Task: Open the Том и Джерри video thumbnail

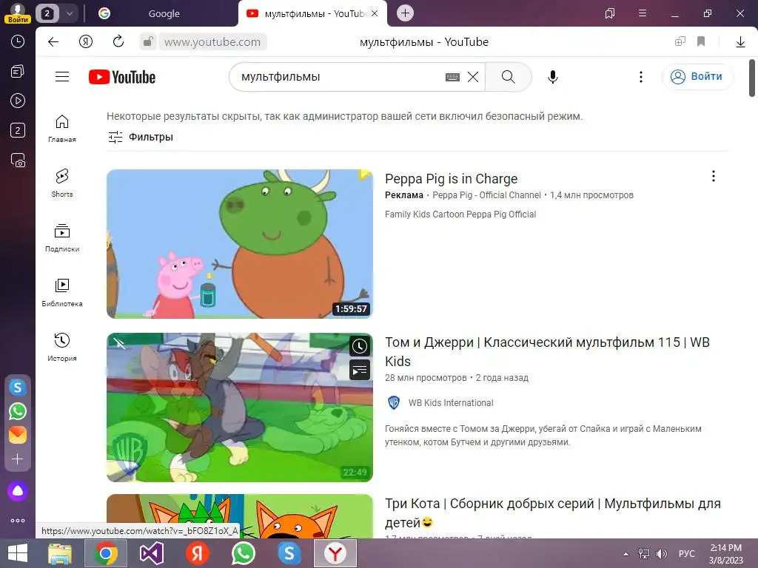Action: point(240,408)
